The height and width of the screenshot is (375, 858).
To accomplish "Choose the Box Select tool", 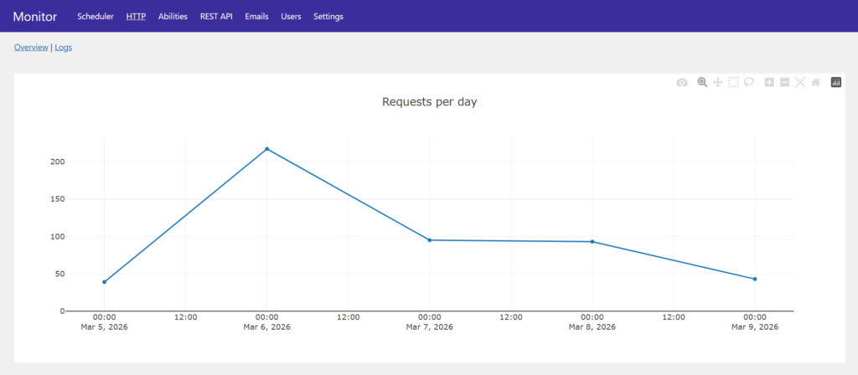I will pos(733,82).
